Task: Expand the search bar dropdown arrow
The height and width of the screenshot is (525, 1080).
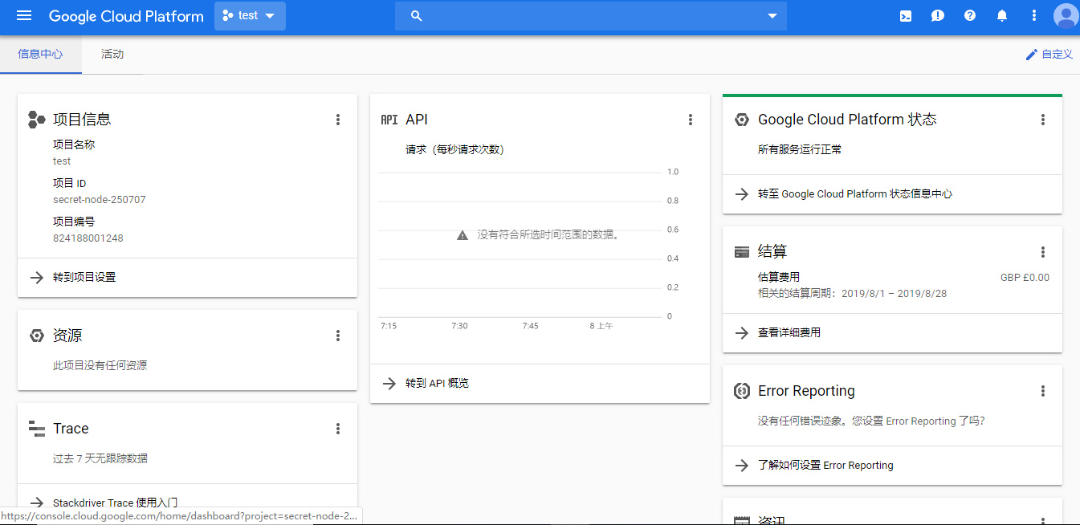Action: [x=771, y=15]
